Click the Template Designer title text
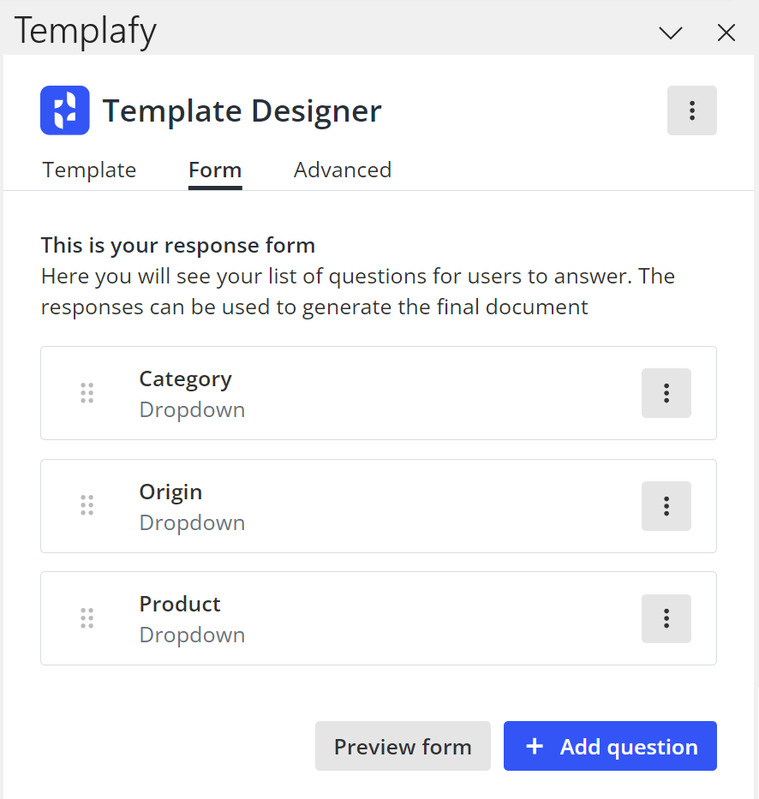Image resolution: width=759 pixels, height=799 pixels. point(242,111)
